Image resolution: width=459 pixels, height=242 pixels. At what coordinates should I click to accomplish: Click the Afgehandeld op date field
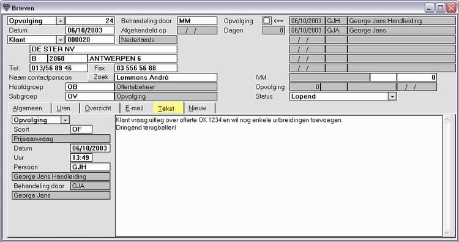pyautogui.click(x=197, y=30)
